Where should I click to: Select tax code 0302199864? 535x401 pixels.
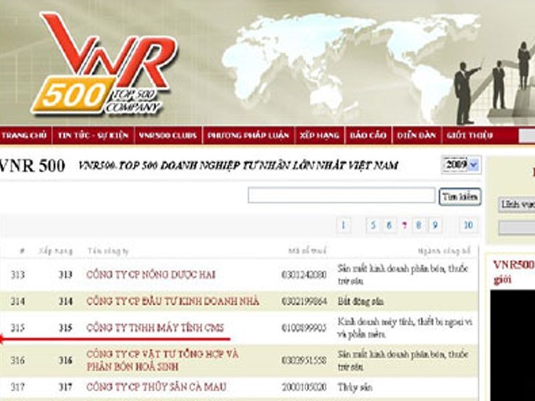click(x=304, y=301)
